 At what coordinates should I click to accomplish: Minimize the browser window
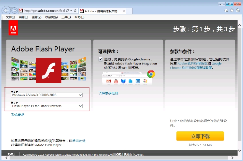222,4
